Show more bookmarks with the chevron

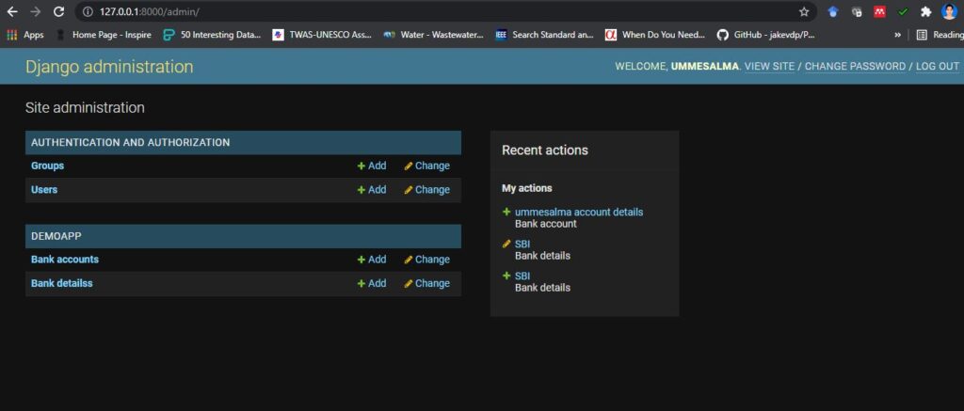[x=897, y=35]
